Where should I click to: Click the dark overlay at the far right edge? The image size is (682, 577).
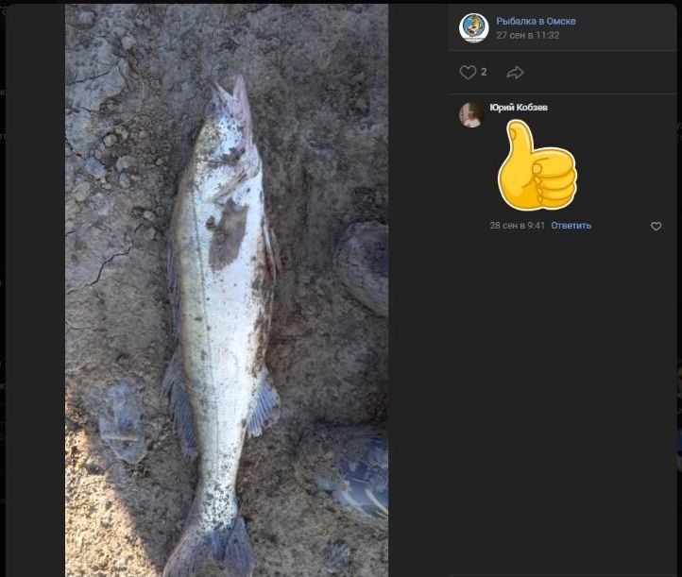(x=679, y=283)
